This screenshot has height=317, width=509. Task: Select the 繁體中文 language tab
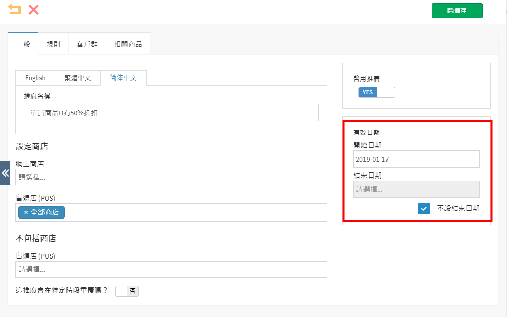coord(77,78)
